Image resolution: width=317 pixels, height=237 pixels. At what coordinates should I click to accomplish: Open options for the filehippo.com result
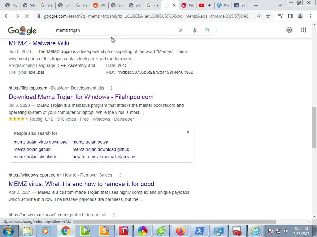tap(111, 88)
